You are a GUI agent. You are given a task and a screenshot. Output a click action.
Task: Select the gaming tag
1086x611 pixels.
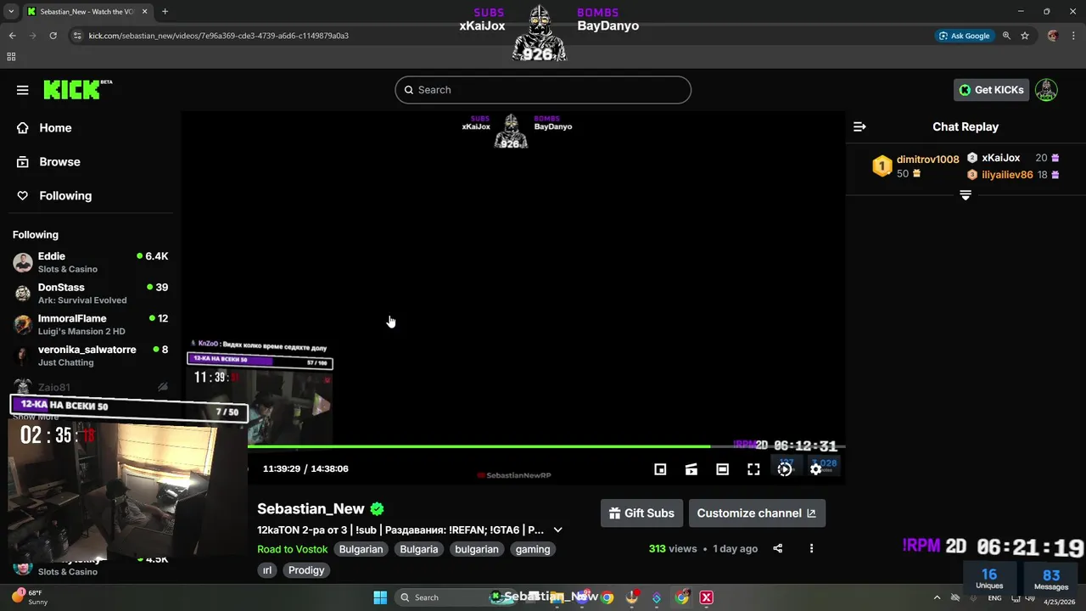533,549
